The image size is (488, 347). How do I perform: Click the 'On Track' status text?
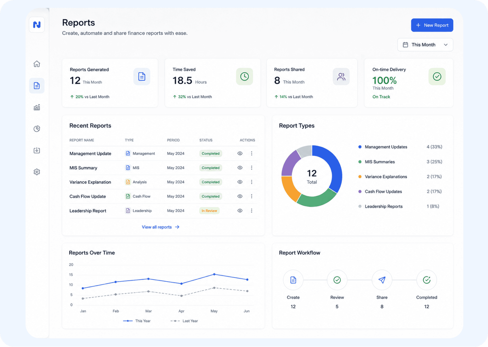[381, 97]
